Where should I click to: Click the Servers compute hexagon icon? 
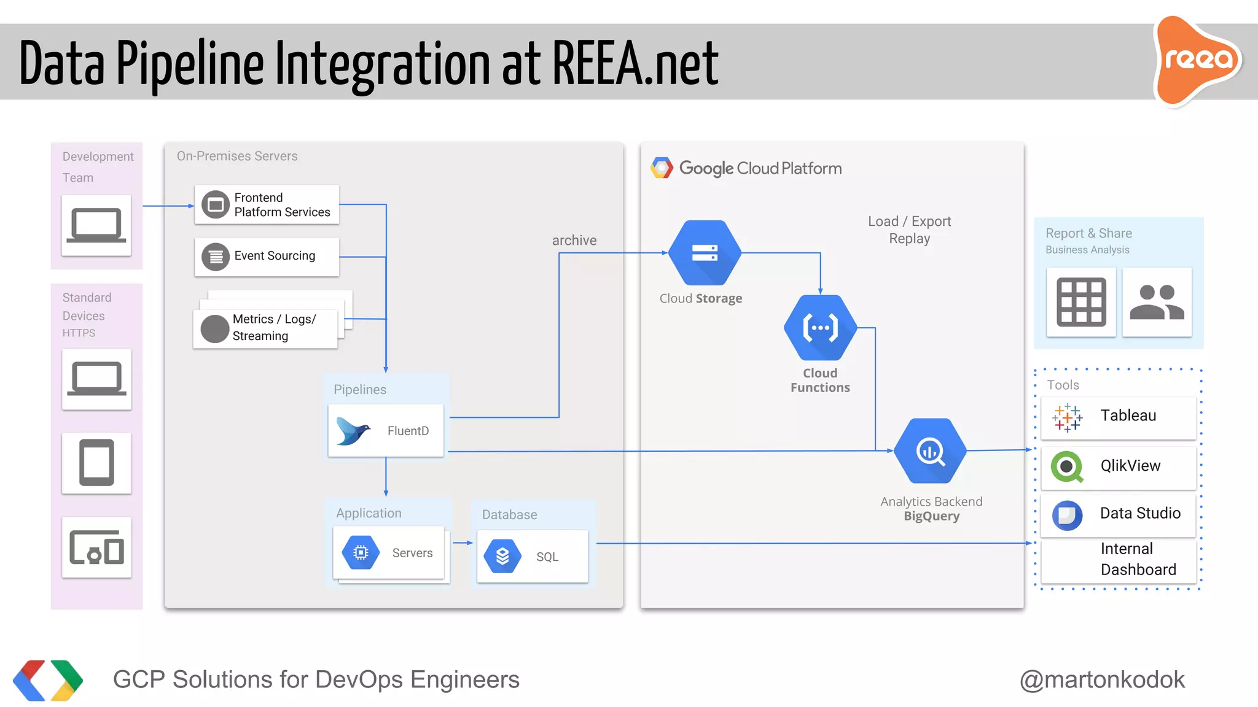point(361,553)
